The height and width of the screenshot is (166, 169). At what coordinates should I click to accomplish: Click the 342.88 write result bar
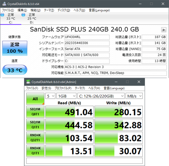[x=119, y=125]
